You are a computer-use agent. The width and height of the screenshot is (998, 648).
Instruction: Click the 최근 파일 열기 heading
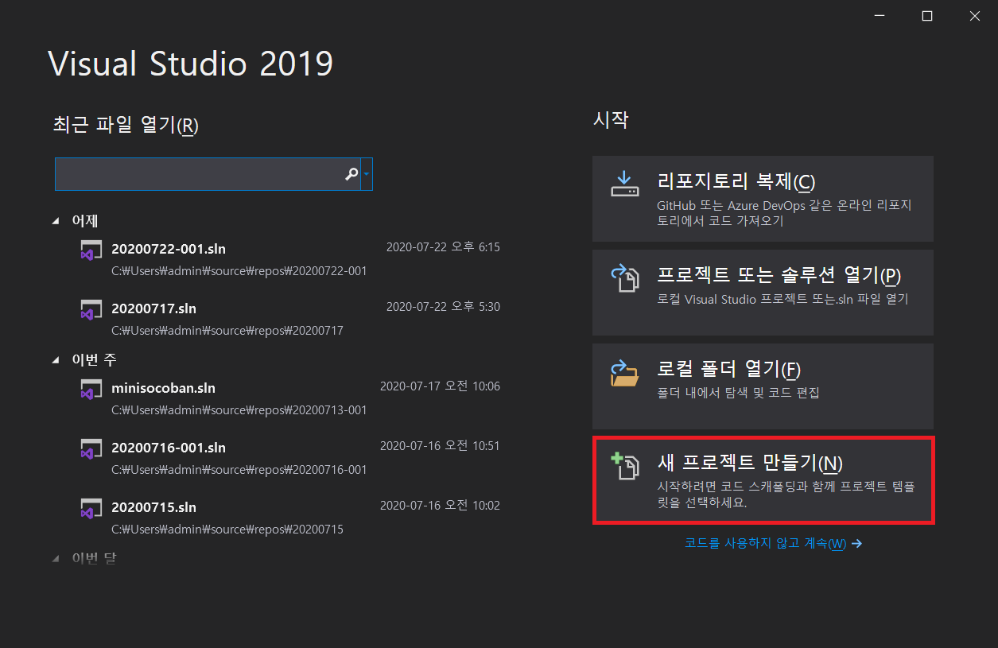coord(126,126)
